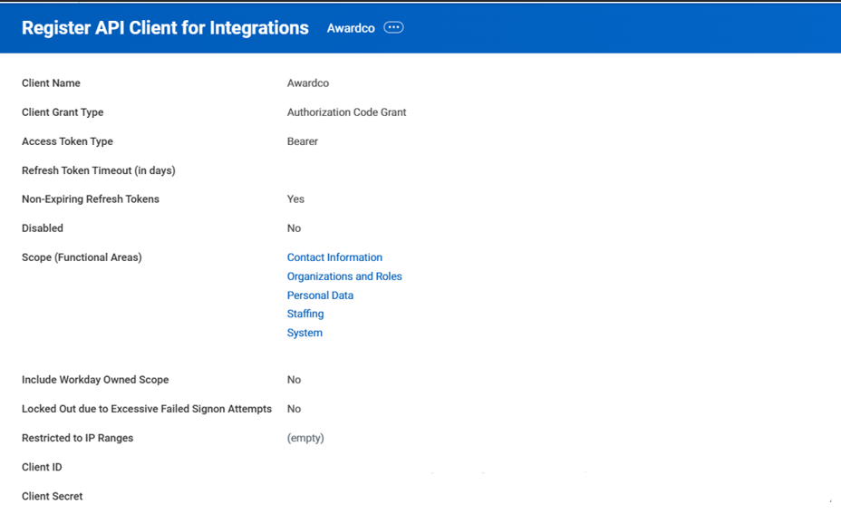This screenshot has width=841, height=514.
Task: Open the Organizations and Roles link
Action: [344, 276]
